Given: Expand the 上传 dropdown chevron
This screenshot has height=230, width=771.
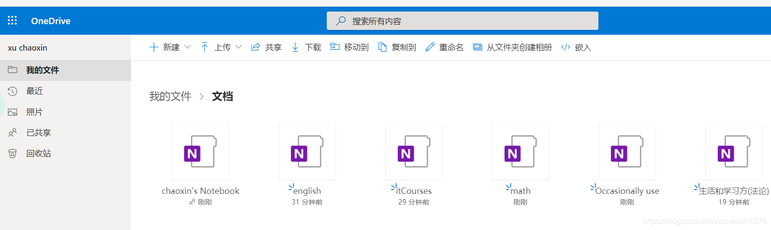Looking at the screenshot, I should pos(239,47).
